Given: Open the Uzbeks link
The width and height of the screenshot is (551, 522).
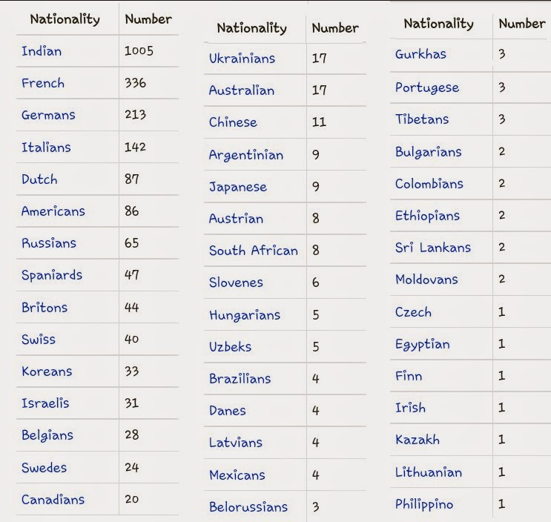Looking at the screenshot, I should [230, 347].
